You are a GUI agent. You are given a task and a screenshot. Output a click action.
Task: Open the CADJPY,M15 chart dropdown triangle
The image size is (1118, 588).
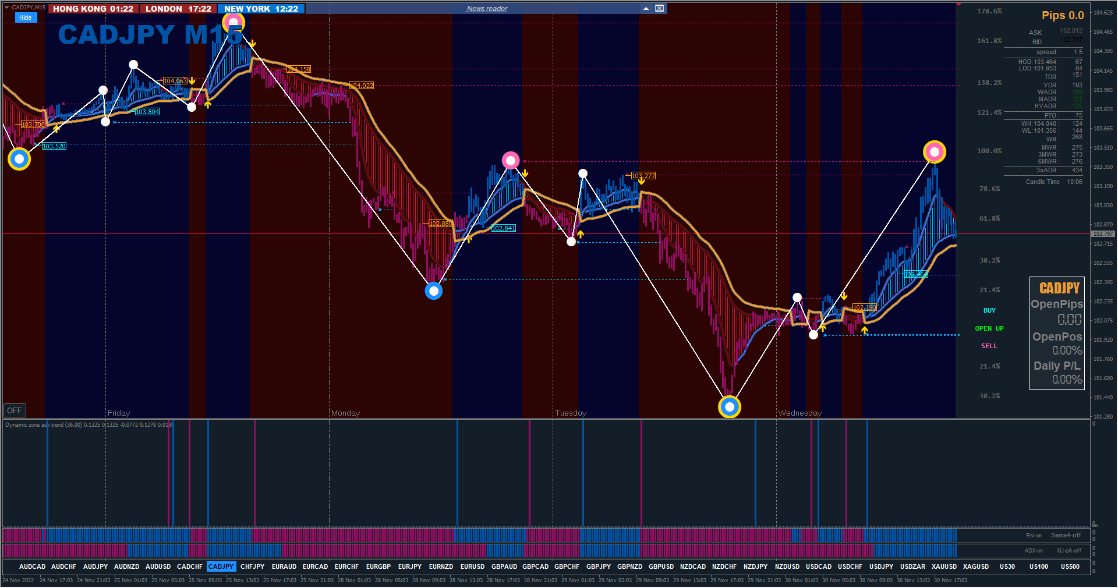6,7
